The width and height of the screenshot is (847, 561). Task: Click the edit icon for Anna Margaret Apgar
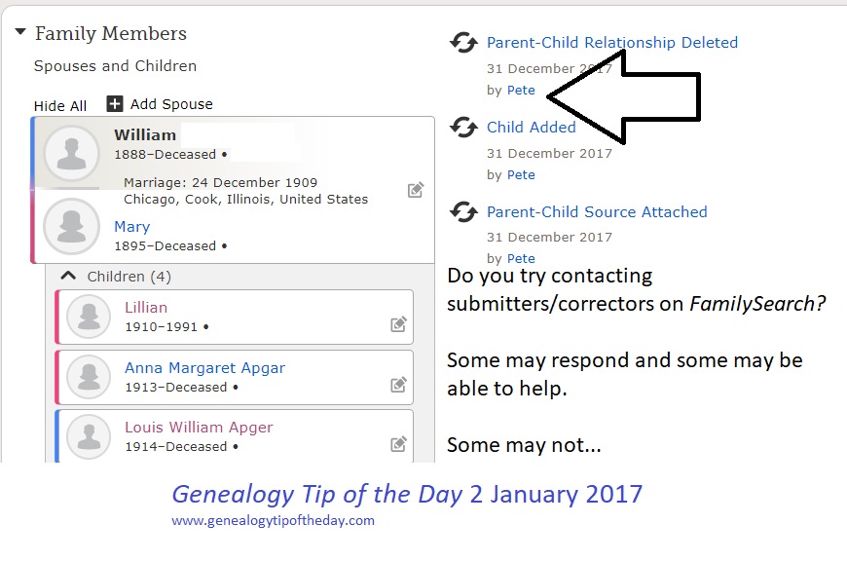point(398,385)
